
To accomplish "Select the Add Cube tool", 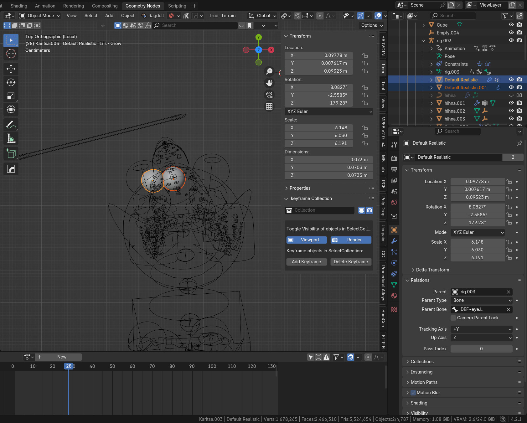I will tap(11, 153).
